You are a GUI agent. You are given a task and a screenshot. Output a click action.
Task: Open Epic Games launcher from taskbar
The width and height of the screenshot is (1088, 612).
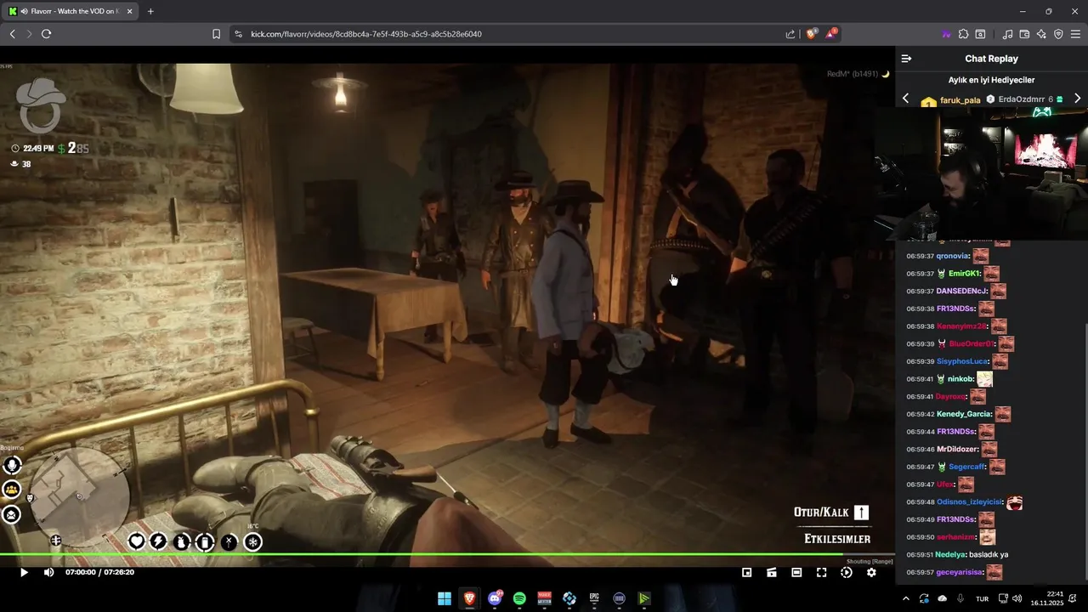pyautogui.click(x=594, y=598)
